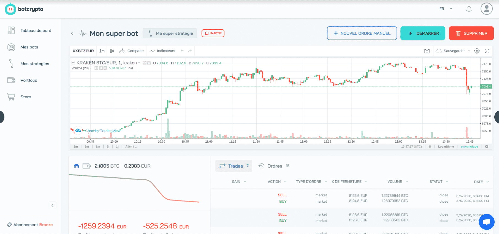Take a chart snapshot with camera icon

pyautogui.click(x=427, y=51)
